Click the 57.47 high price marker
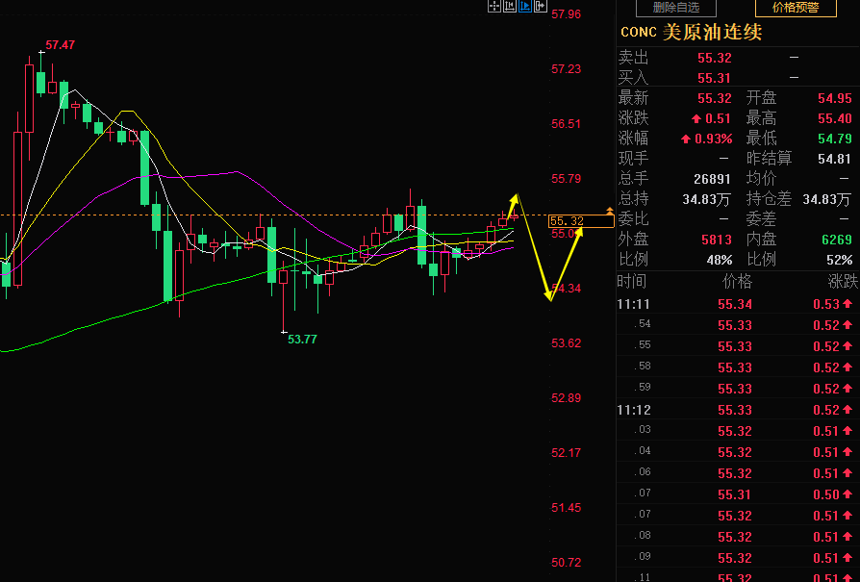Image resolution: width=860 pixels, height=582 pixels. (60, 45)
